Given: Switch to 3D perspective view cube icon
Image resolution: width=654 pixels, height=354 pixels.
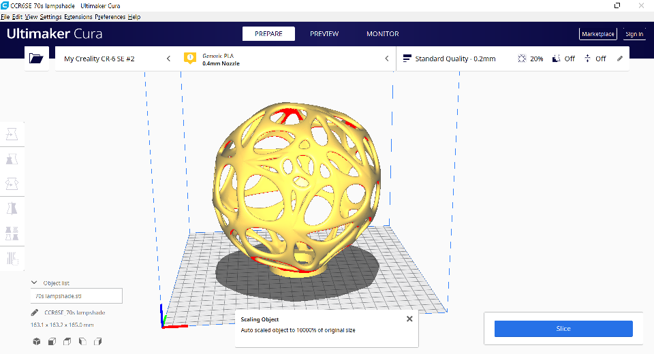Looking at the screenshot, I should [37, 342].
